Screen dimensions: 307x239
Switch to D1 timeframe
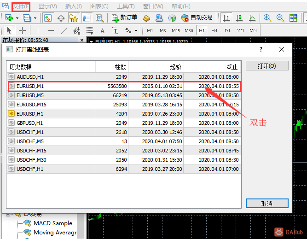[x=227, y=31]
